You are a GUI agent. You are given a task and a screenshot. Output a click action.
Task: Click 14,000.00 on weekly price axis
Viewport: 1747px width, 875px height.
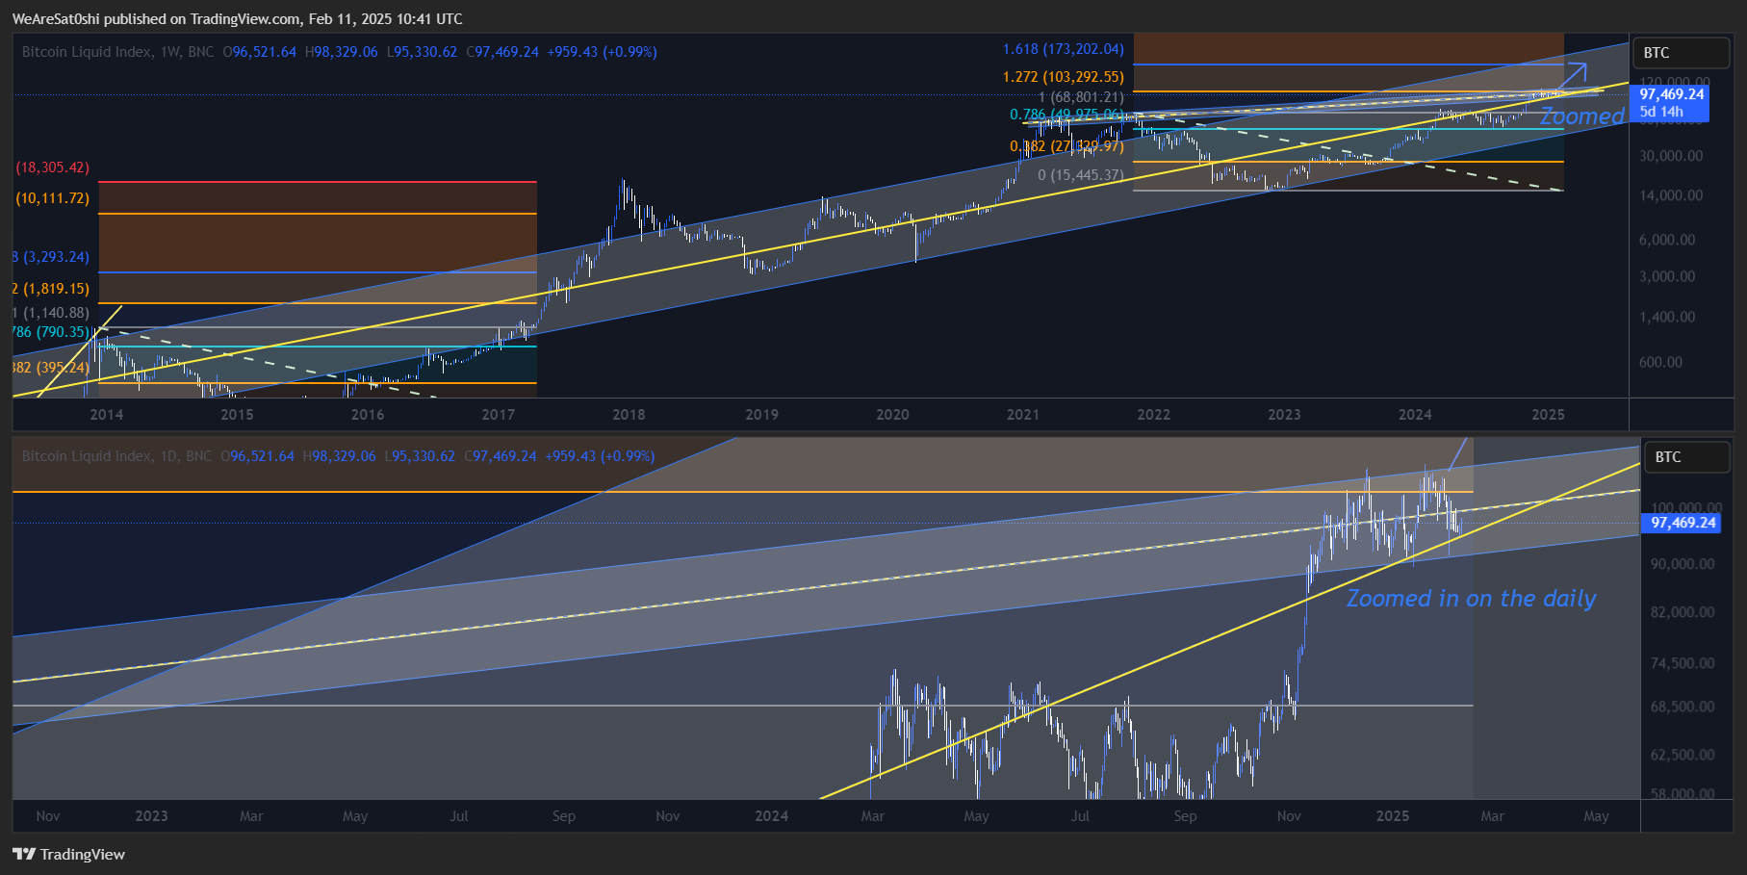coord(1671,195)
